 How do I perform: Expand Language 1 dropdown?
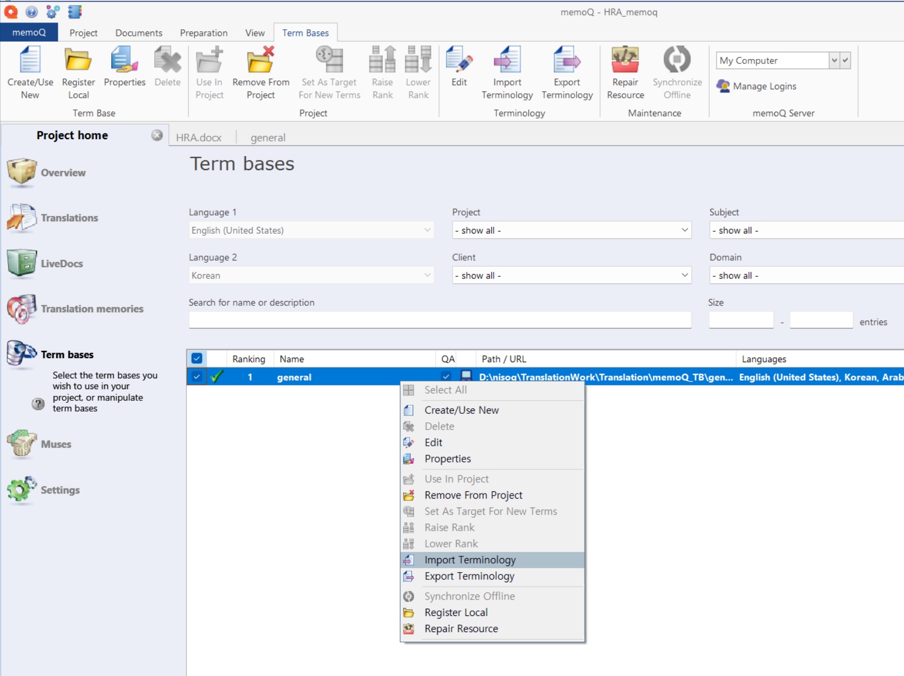pyautogui.click(x=427, y=230)
